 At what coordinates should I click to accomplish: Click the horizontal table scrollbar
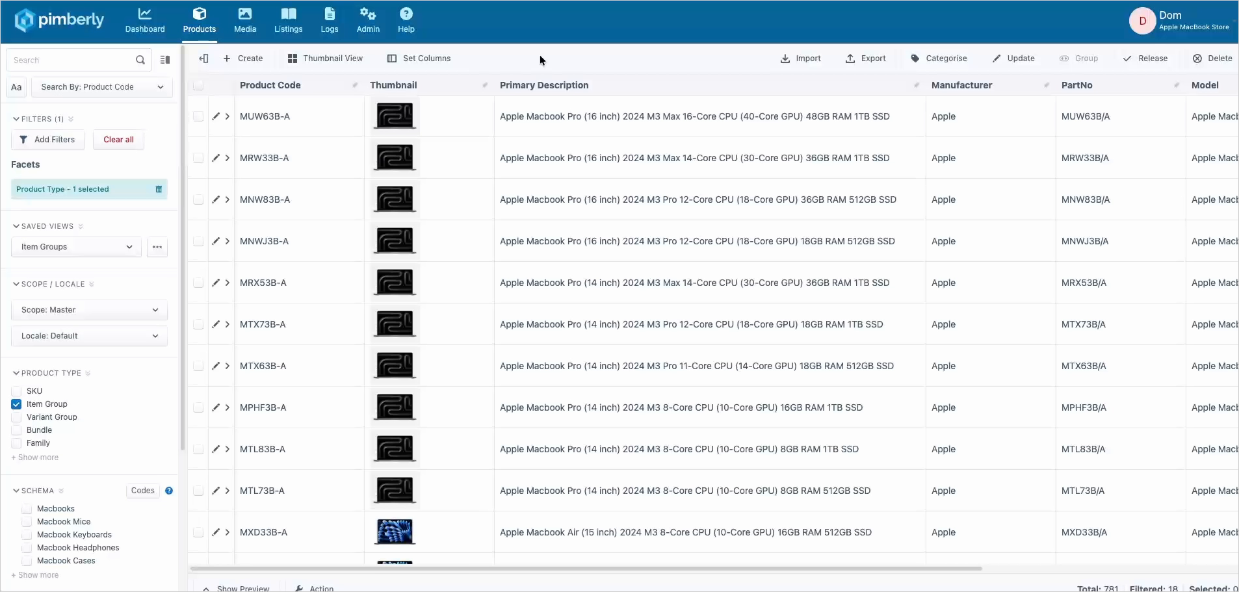(586, 569)
